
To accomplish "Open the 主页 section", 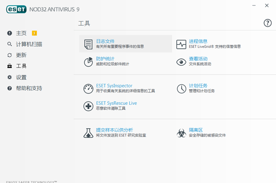I will tap(21, 33).
